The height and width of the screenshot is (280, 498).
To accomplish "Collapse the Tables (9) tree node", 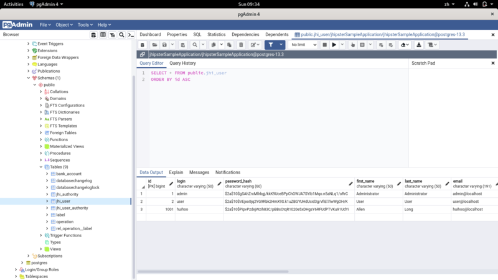I will pyautogui.click(x=41, y=167).
